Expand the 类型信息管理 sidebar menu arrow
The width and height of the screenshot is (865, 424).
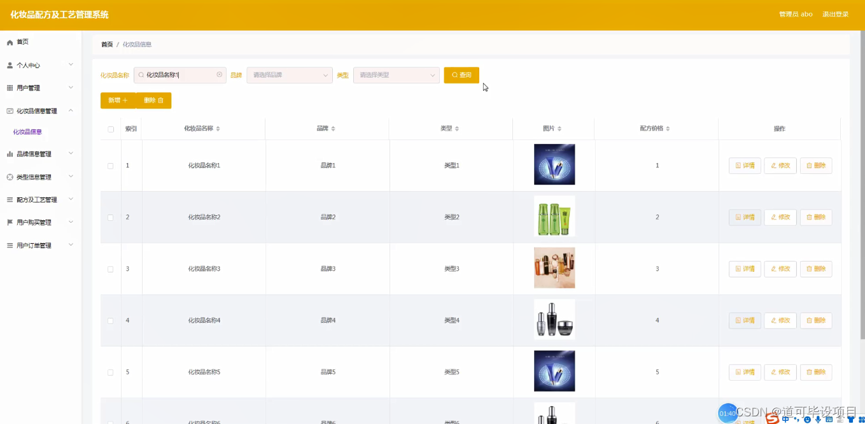click(x=71, y=176)
